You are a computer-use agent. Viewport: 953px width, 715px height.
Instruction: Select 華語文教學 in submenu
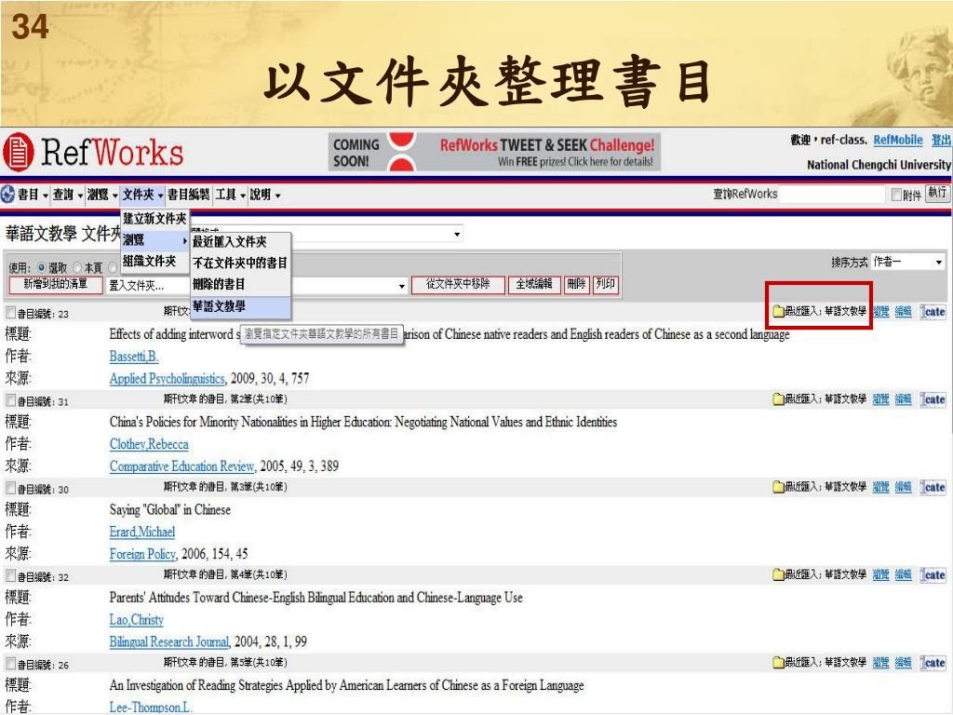(241, 306)
